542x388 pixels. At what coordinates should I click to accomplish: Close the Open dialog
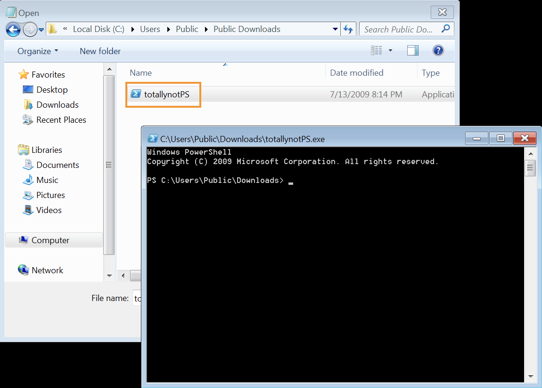point(442,12)
